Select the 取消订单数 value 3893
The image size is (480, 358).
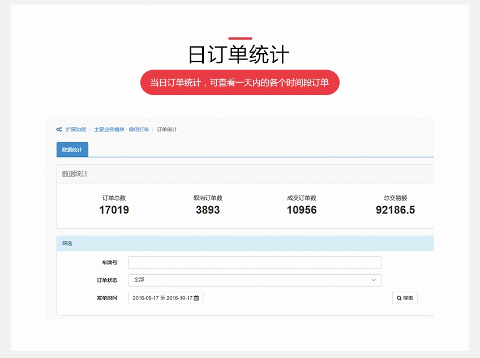click(x=208, y=210)
